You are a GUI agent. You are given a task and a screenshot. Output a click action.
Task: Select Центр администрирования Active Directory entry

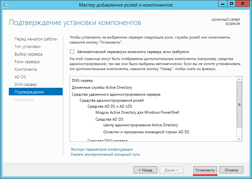(140, 125)
